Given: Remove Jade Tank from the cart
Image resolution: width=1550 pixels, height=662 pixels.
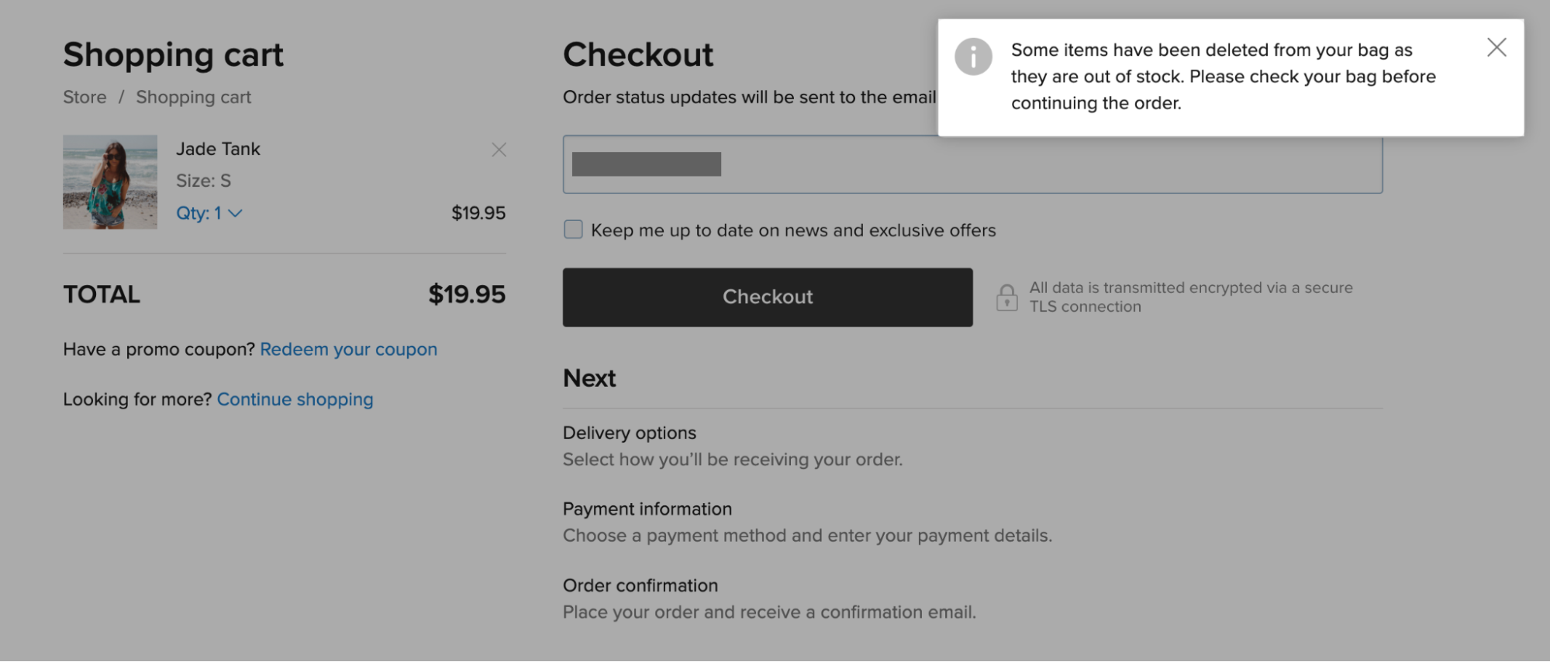Looking at the screenshot, I should [x=499, y=150].
